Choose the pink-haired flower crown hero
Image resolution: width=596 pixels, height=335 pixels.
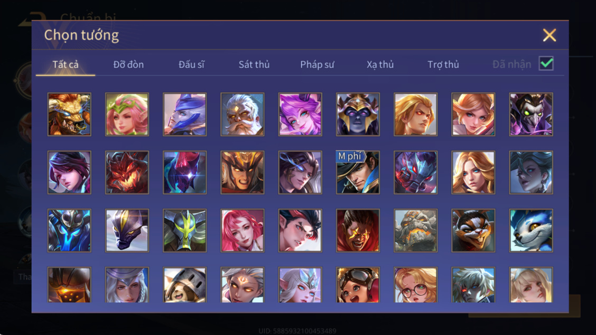coord(127,114)
